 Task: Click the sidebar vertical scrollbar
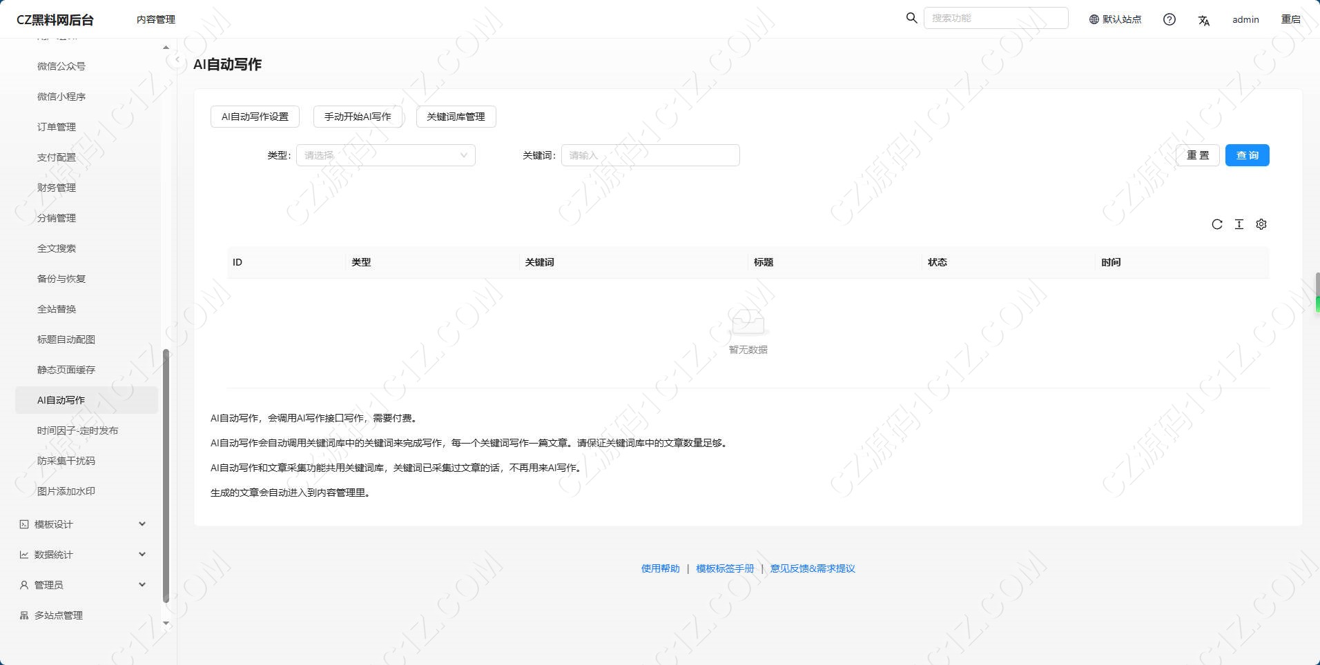[166, 476]
